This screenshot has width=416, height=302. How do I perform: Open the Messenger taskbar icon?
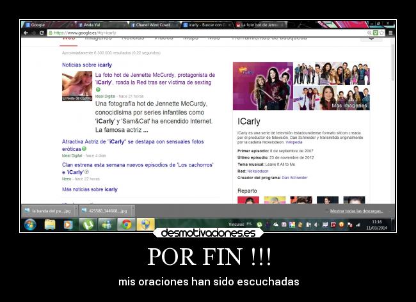tap(107, 225)
